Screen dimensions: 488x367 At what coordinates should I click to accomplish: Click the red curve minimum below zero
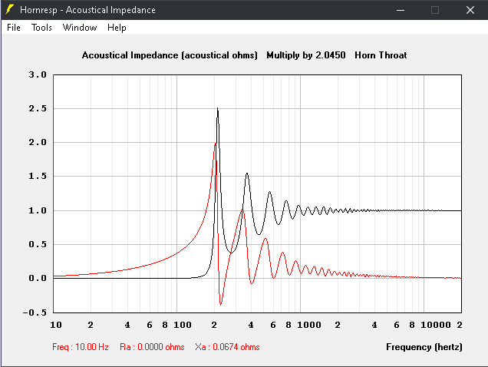point(220,304)
